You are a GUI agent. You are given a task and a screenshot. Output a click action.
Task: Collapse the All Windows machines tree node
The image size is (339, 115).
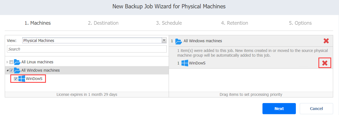pos(8,70)
